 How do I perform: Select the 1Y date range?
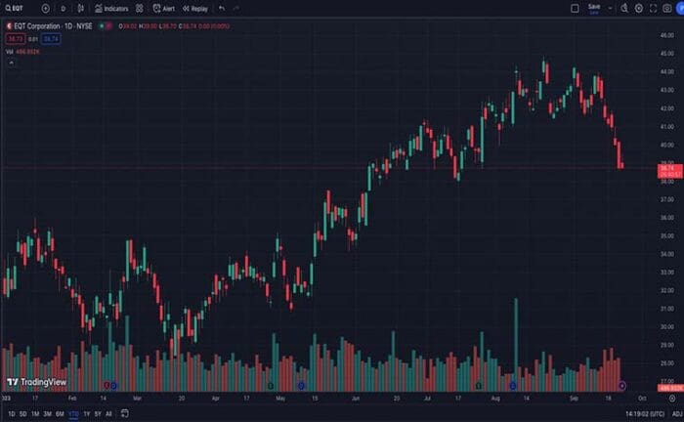point(87,414)
